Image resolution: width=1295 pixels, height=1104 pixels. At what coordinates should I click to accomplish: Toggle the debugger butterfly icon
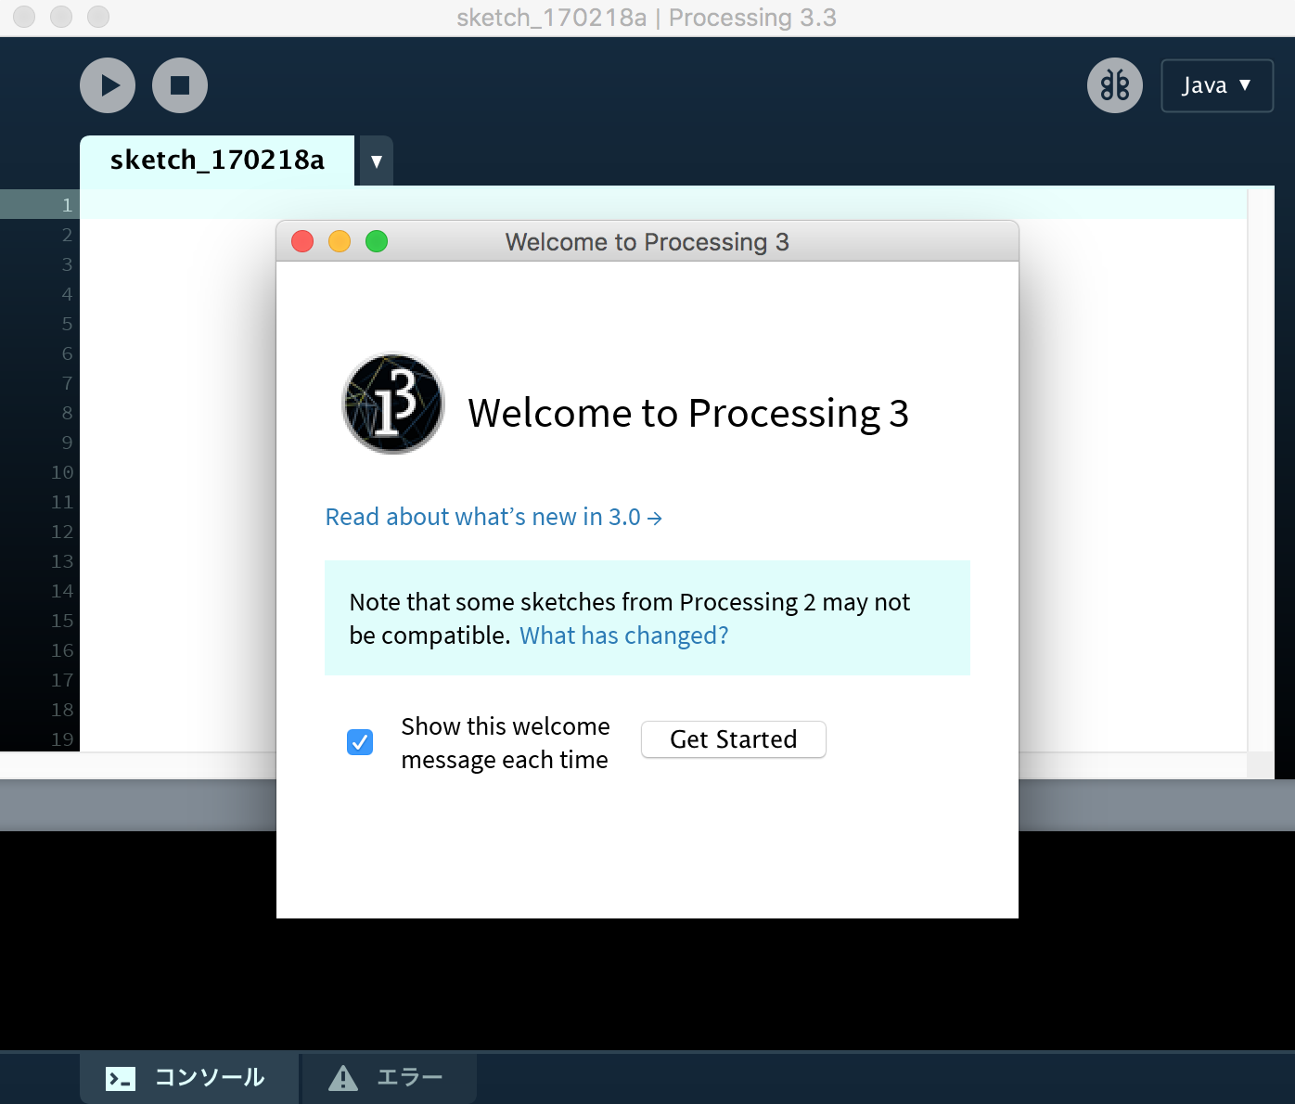(1115, 85)
